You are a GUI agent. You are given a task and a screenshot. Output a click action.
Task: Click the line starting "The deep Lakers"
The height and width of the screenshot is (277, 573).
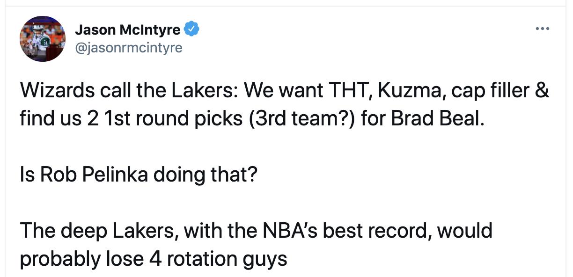tap(256, 231)
